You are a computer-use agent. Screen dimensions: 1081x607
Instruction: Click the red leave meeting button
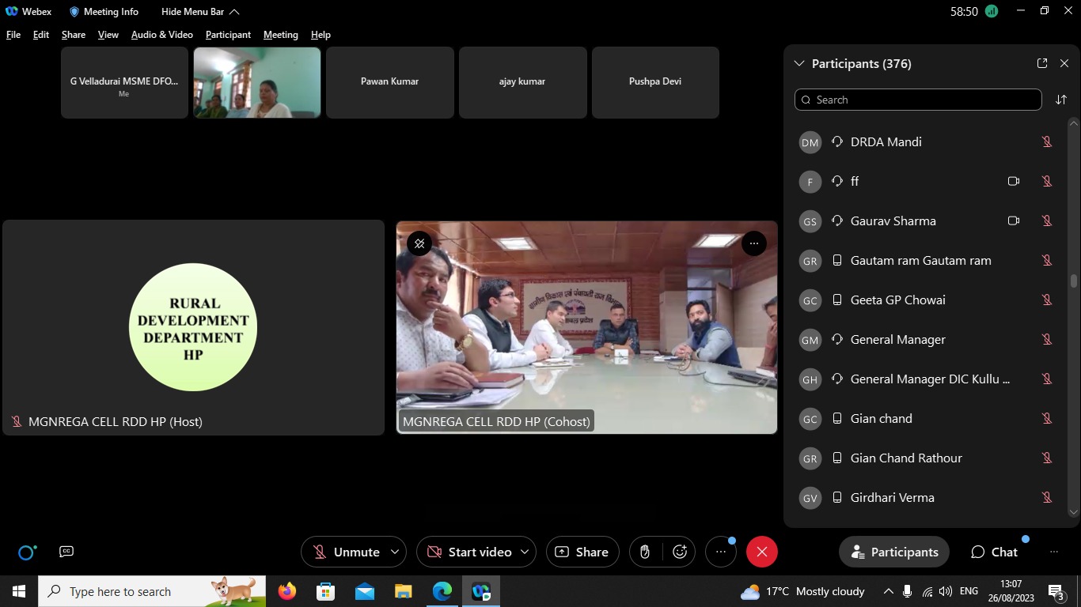click(761, 552)
